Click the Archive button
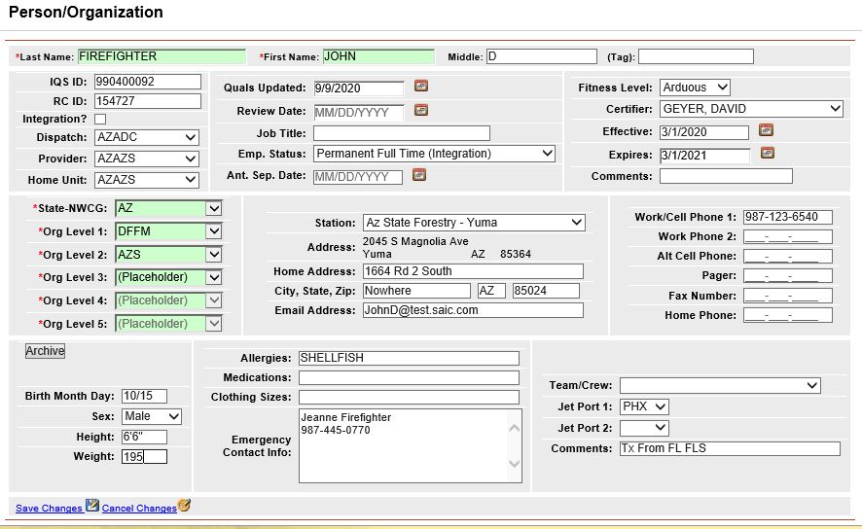This screenshot has width=862, height=529. 45,351
